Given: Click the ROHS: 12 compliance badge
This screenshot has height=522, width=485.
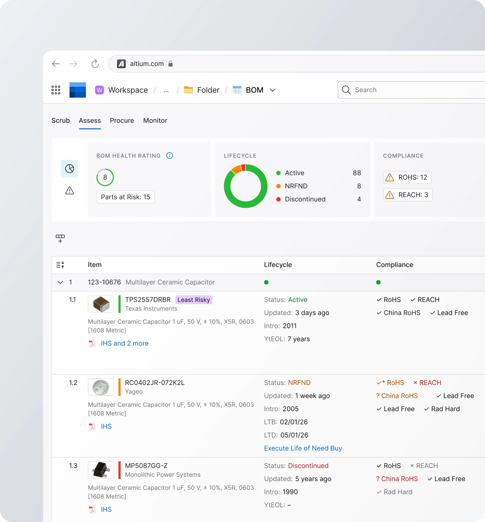Looking at the screenshot, I should click(x=407, y=177).
